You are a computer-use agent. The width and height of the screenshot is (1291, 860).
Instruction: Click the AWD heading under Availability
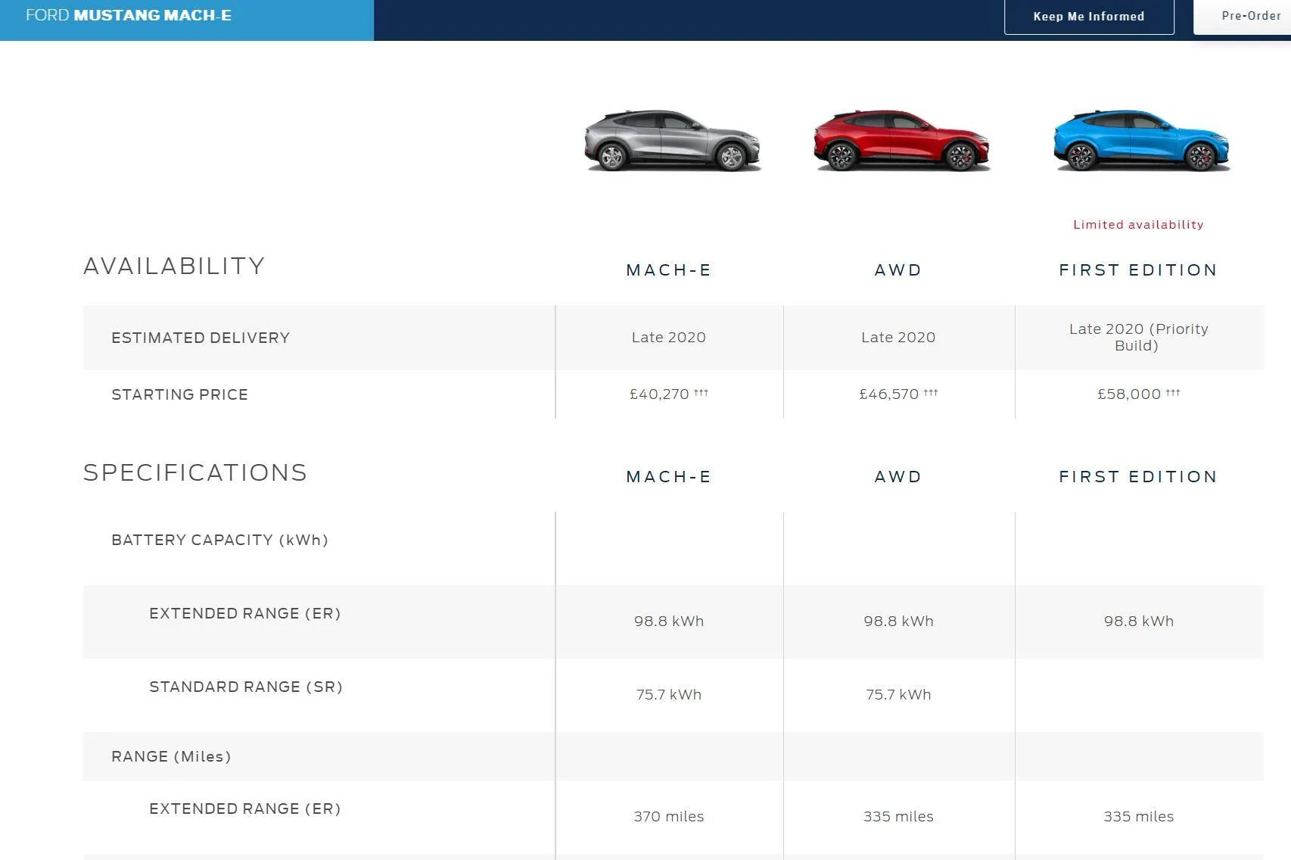click(x=898, y=270)
